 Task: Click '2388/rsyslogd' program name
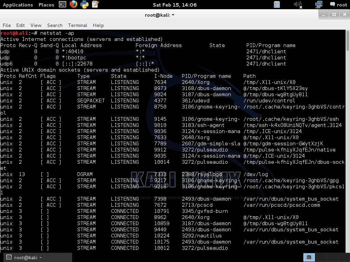pos(202,174)
